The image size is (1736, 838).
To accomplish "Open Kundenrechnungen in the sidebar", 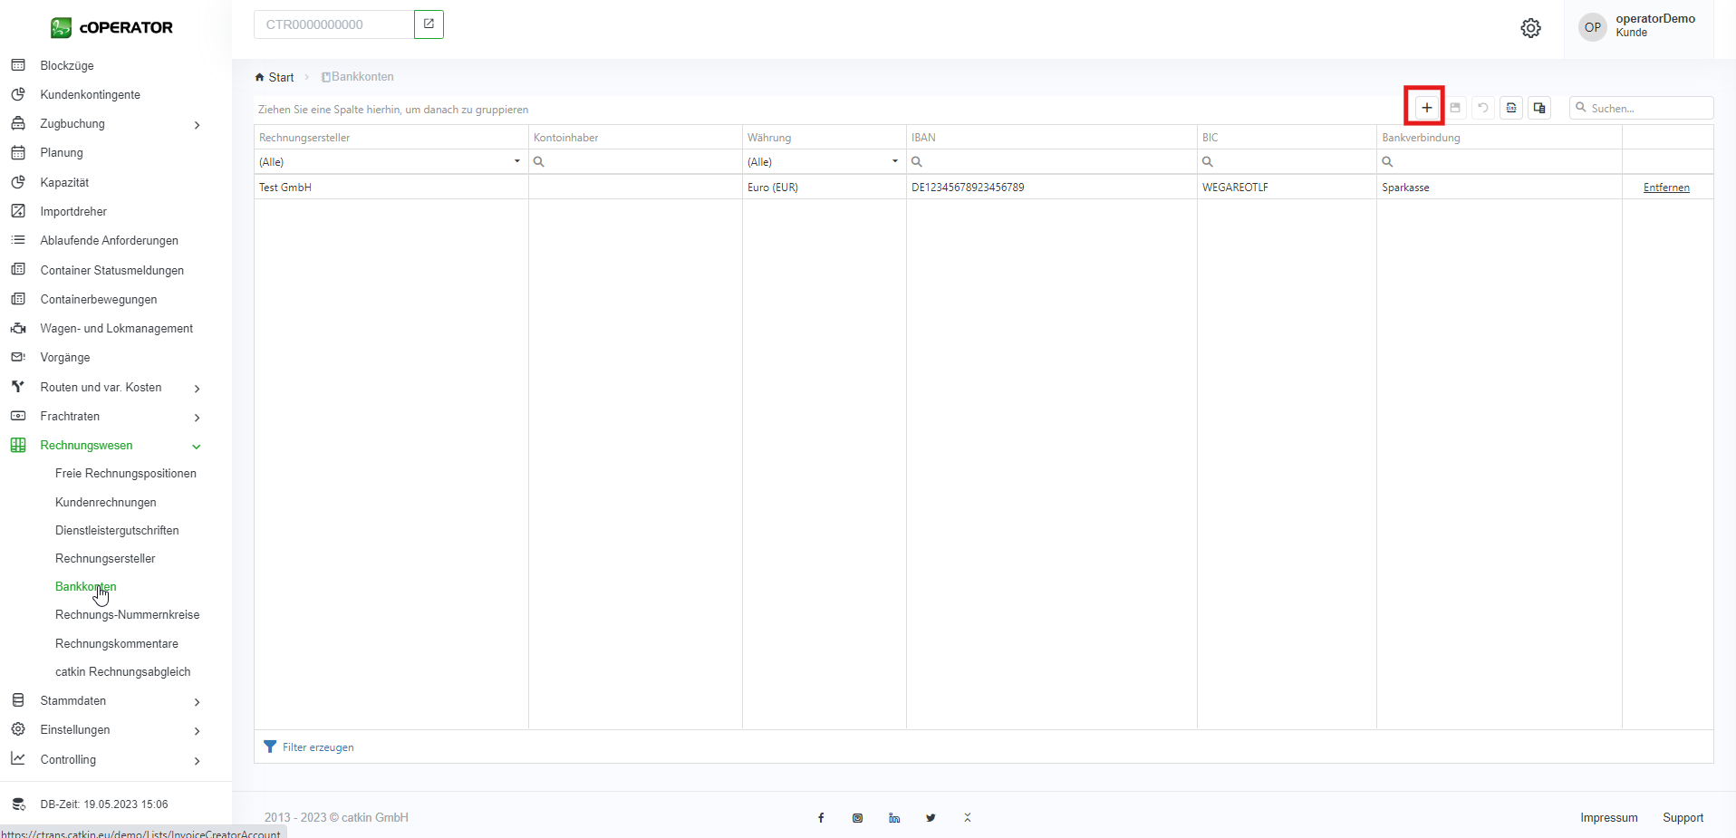I will pyautogui.click(x=105, y=503).
